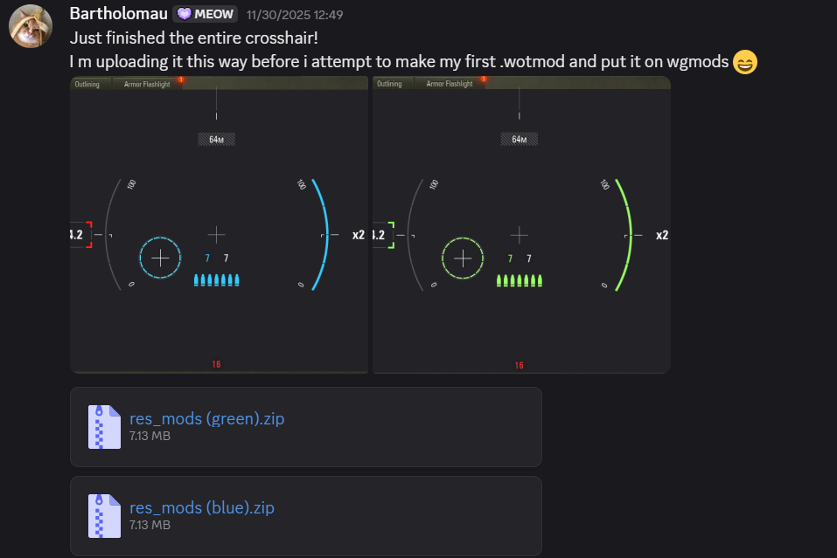The image size is (837, 558).
Task: Click the green circular reticle in right image
Action: [x=463, y=258]
